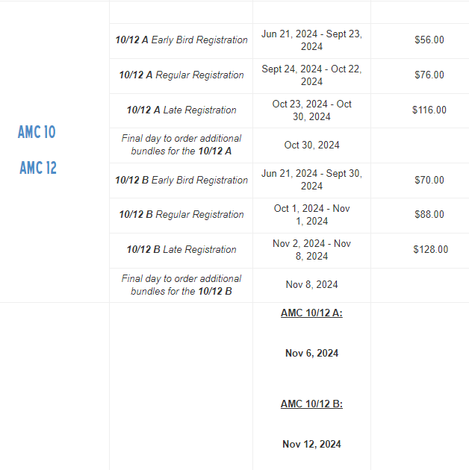Click the AMC 12 heading
Screen dimensions: 469x470
click(38, 168)
